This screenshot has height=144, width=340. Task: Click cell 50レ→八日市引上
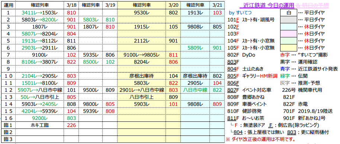(39, 97)
